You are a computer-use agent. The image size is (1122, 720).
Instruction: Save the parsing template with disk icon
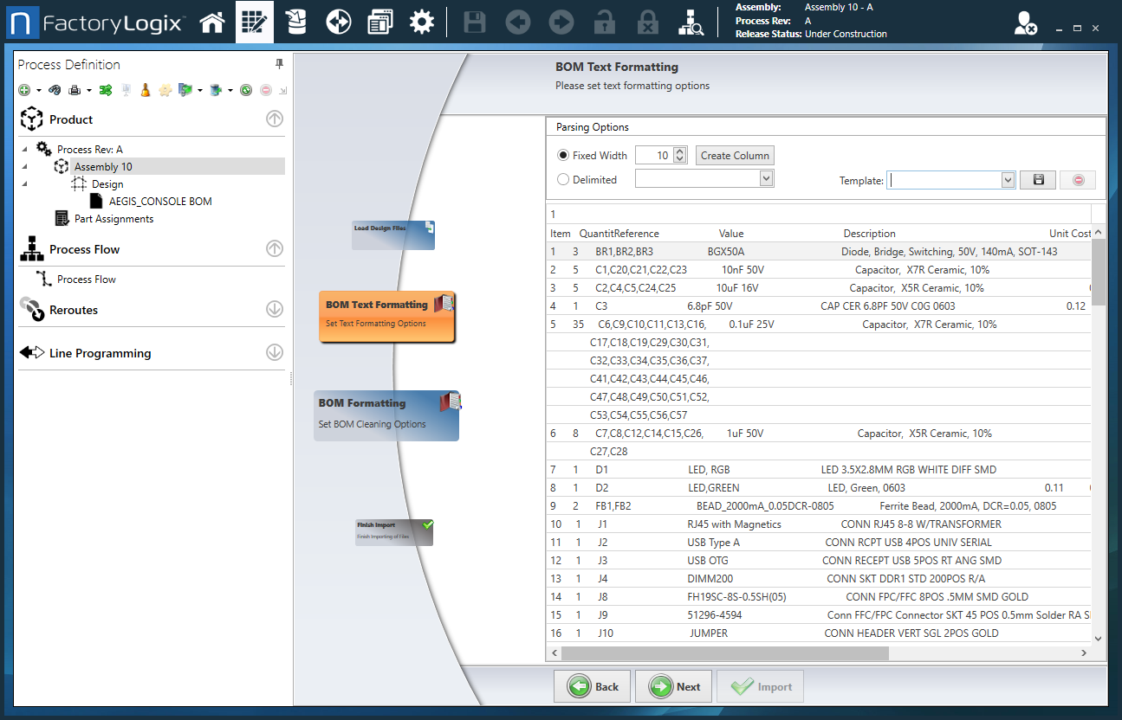(x=1037, y=180)
